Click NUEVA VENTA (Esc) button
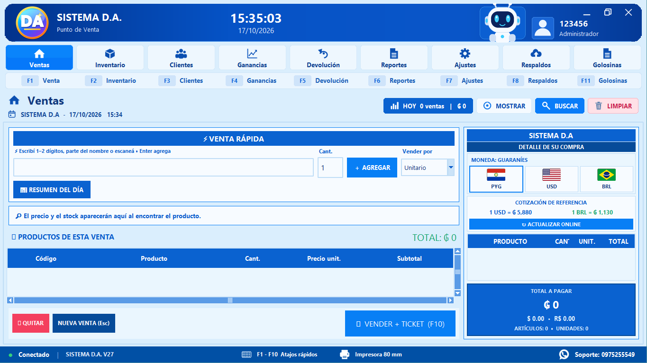The image size is (647, 363). coord(84,323)
